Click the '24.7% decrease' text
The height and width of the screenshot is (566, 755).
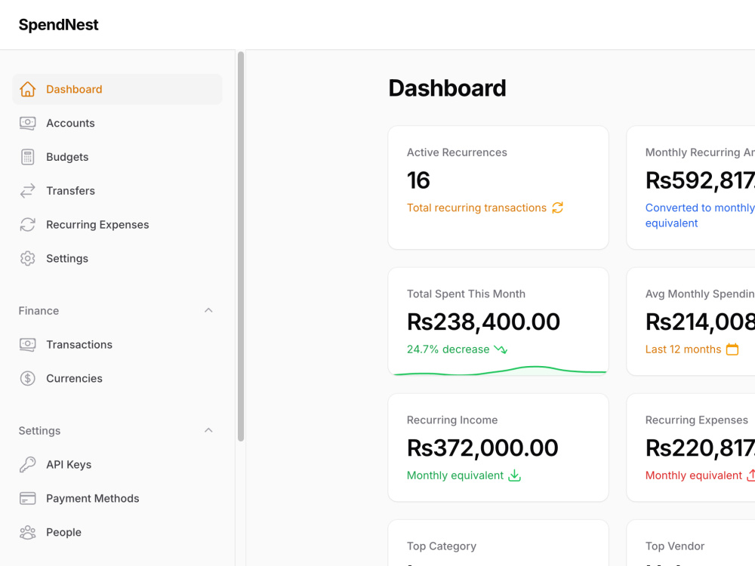(448, 349)
